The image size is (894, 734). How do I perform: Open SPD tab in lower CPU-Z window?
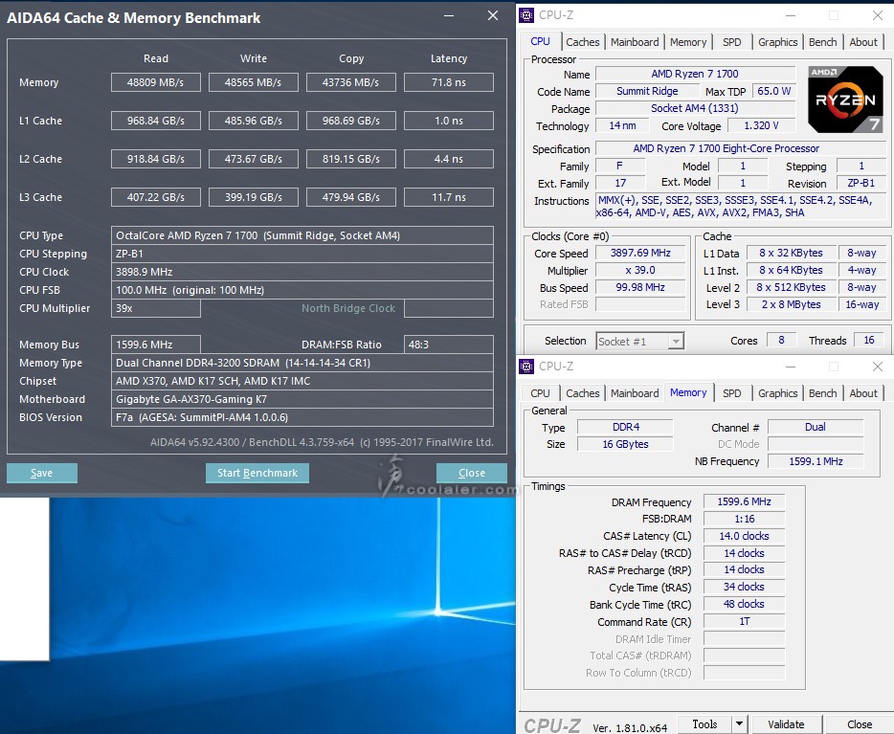pyautogui.click(x=732, y=393)
